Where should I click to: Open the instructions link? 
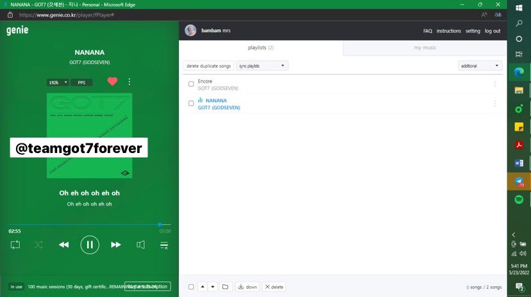pos(449,31)
